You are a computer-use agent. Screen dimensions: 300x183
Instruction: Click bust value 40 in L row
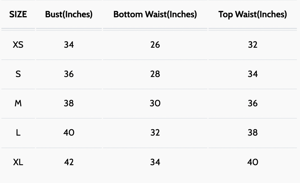coord(69,133)
